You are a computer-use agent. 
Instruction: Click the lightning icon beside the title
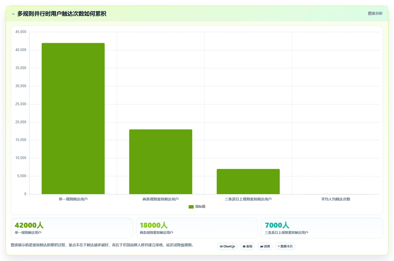pos(13,14)
